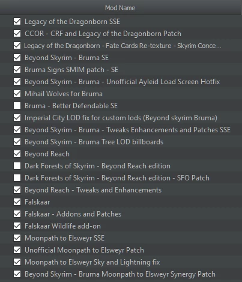Sort the list by the Mod Name column header
The width and height of the screenshot is (242, 282).
click(120, 8)
